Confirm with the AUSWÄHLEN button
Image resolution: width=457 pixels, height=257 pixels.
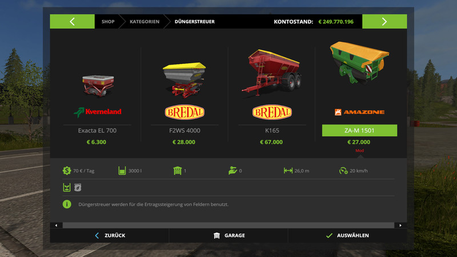347,235
